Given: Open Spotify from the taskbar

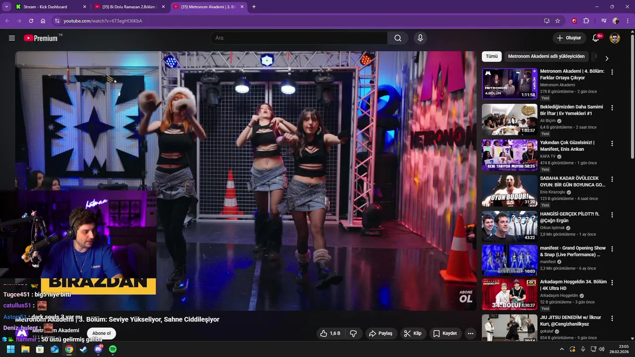Looking at the screenshot, I should coord(113,349).
